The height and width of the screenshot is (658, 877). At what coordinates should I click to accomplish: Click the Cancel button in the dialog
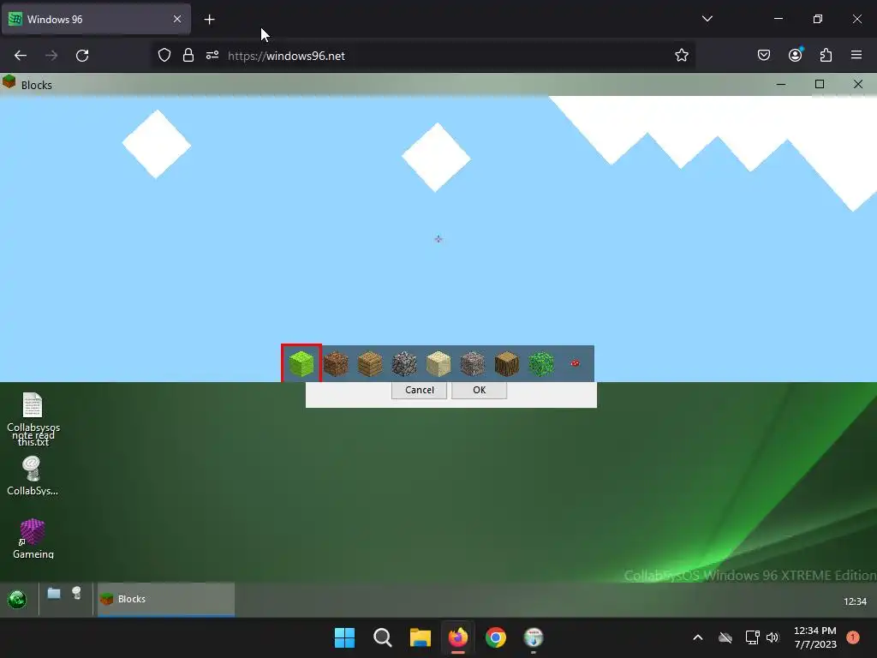[419, 390]
